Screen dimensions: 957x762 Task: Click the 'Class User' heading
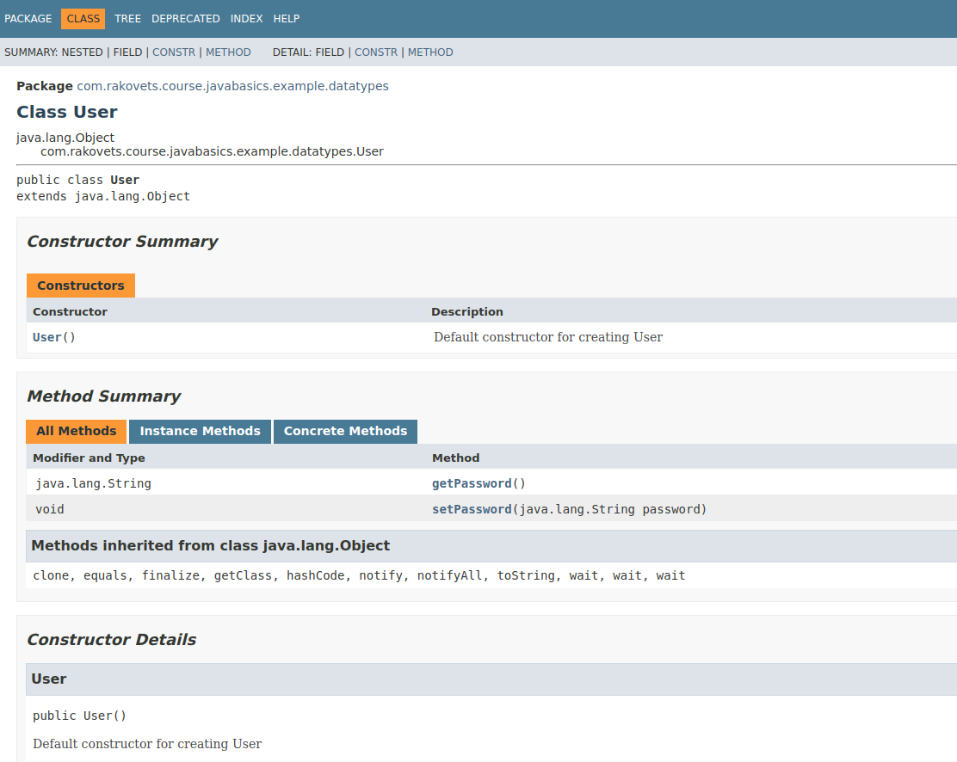67,113
